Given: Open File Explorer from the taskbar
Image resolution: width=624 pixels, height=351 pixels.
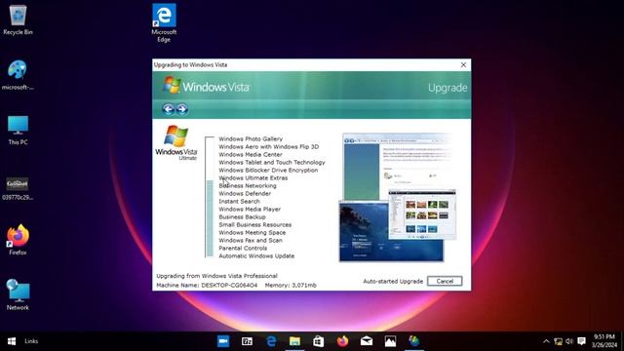Looking at the screenshot, I should pos(294,341).
